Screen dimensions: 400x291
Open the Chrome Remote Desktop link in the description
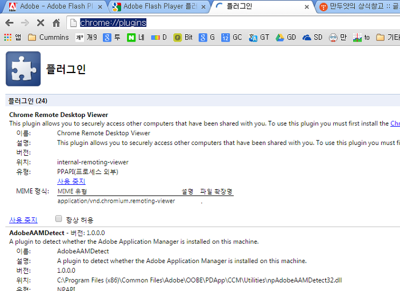point(395,123)
